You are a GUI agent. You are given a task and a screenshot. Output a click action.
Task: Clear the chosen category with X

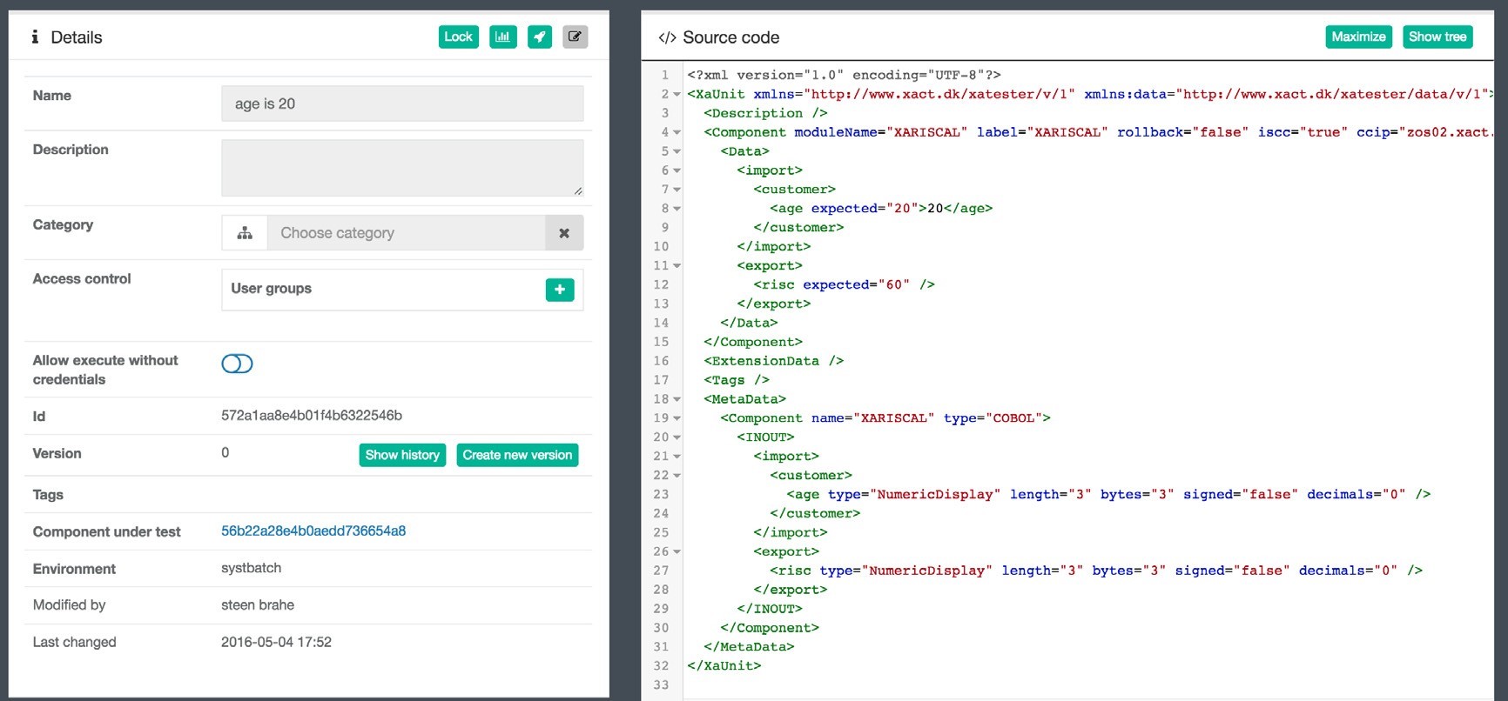[x=564, y=233]
